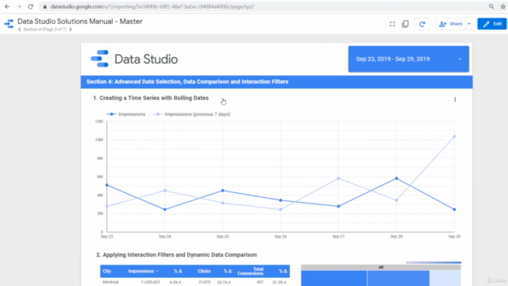Open browser zoom search icon
Viewport: 508px width, 286px height.
491,6
